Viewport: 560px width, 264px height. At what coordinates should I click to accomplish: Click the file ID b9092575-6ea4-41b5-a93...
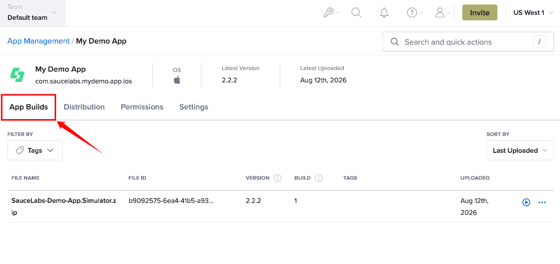pyautogui.click(x=171, y=201)
